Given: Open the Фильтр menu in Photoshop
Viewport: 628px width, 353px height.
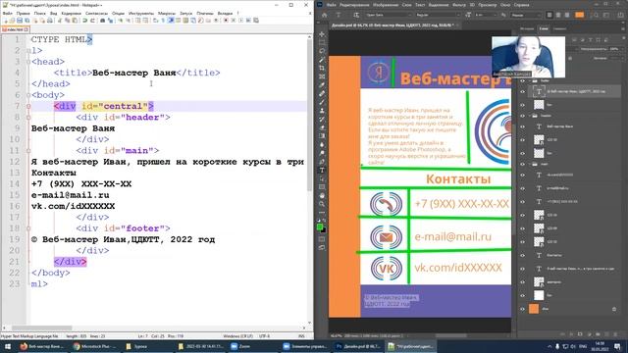Looking at the screenshot, I should coord(458,5).
